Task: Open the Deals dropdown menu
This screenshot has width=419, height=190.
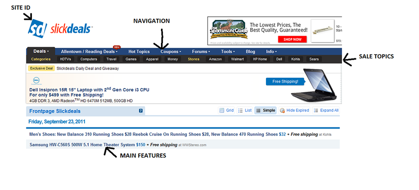Action: click(x=41, y=51)
